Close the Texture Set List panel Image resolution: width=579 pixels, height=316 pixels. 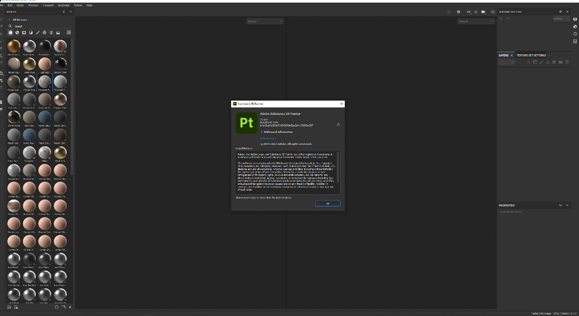click(568, 12)
